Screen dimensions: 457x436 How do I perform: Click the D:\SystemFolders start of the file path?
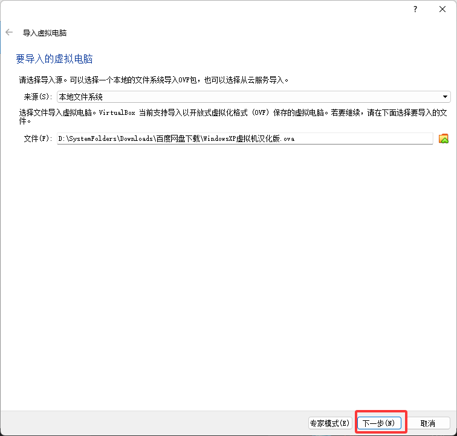(86, 138)
